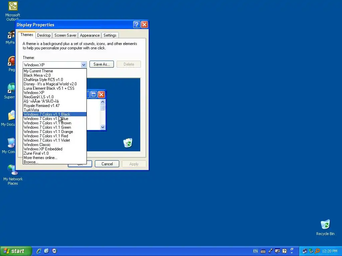Select Windows Classic theme
The width and height of the screenshot is (342, 256).
click(x=55, y=145)
